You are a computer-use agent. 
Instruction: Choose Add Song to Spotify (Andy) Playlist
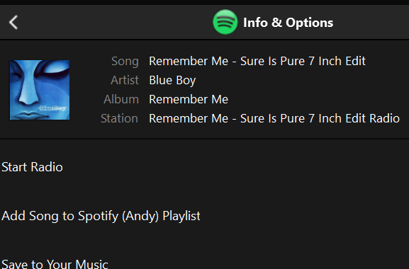101,216
